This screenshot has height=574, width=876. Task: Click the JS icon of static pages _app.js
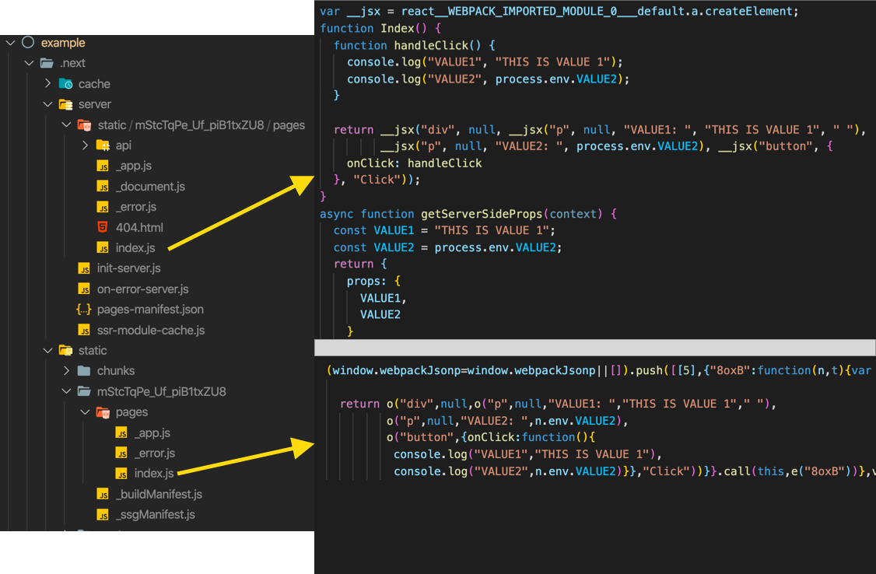pyautogui.click(x=121, y=432)
